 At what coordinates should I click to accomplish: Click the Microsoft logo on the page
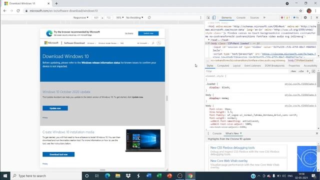coord(51,43)
